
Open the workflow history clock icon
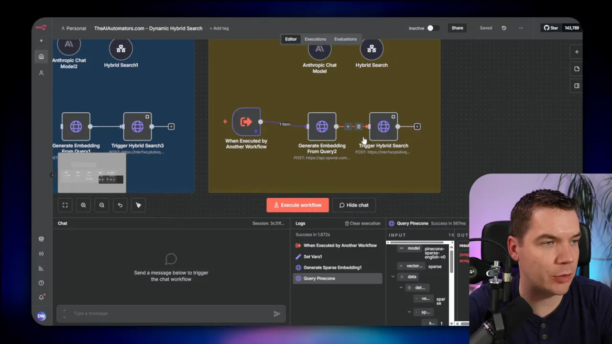pos(504,28)
